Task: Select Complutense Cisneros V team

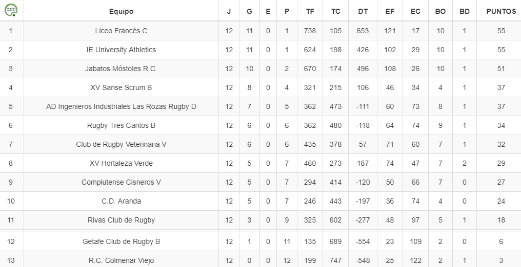Action: point(122,182)
